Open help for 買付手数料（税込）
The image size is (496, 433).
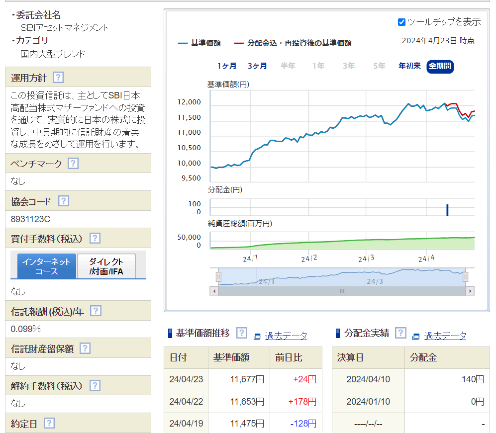click(95, 238)
